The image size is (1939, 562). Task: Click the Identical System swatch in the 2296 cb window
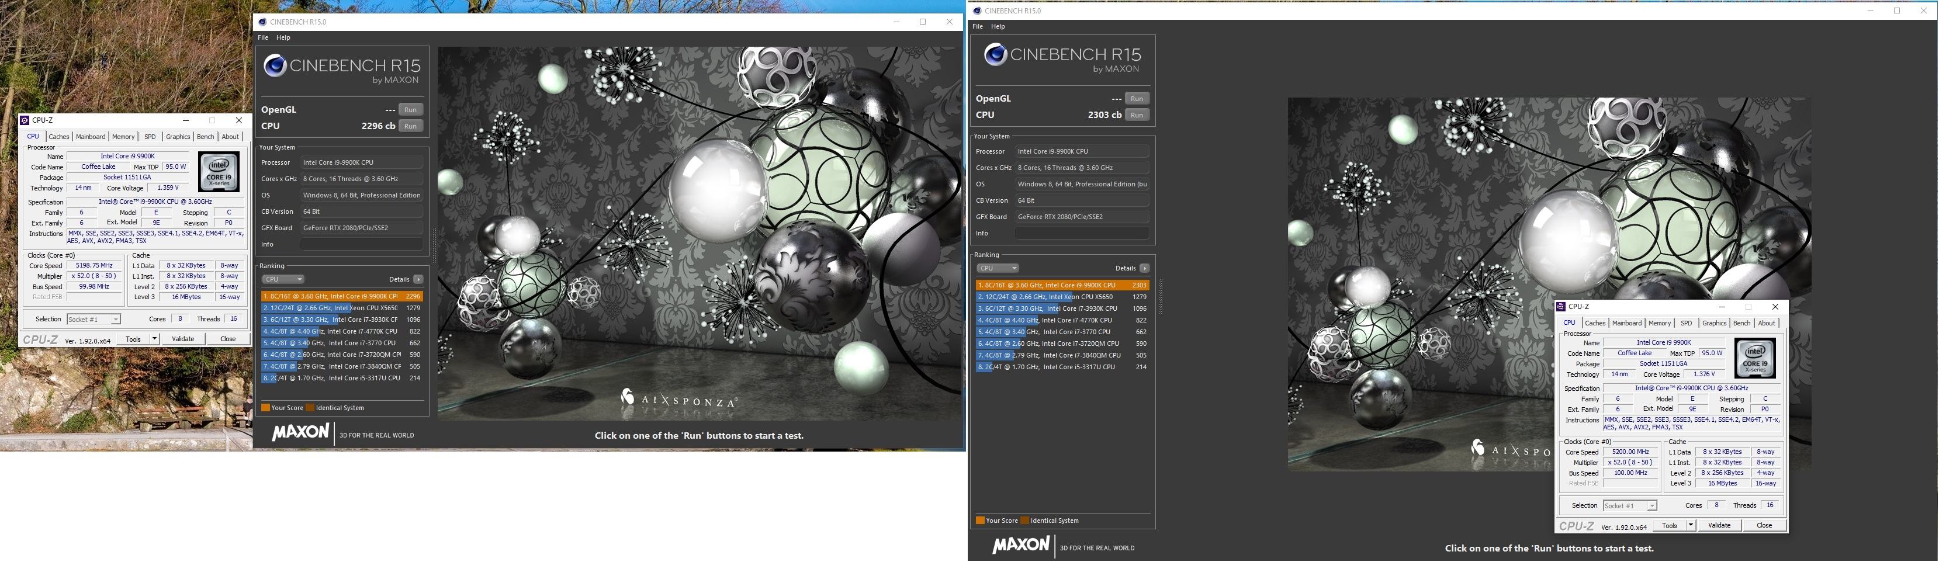tap(310, 408)
